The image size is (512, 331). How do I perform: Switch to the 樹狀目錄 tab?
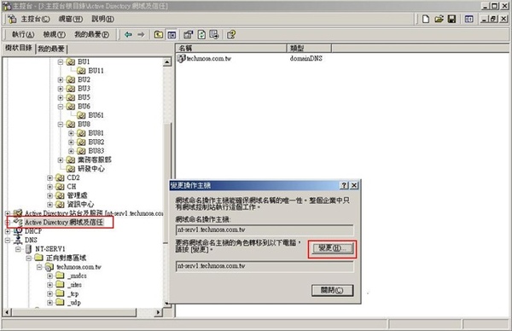pyautogui.click(x=19, y=48)
